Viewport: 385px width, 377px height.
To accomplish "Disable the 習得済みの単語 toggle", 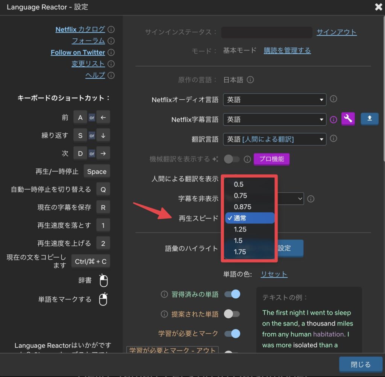I will [232, 294].
